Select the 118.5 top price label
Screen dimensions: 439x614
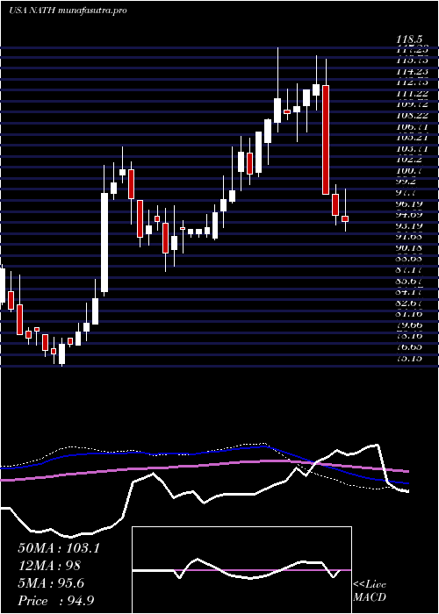pyautogui.click(x=409, y=39)
